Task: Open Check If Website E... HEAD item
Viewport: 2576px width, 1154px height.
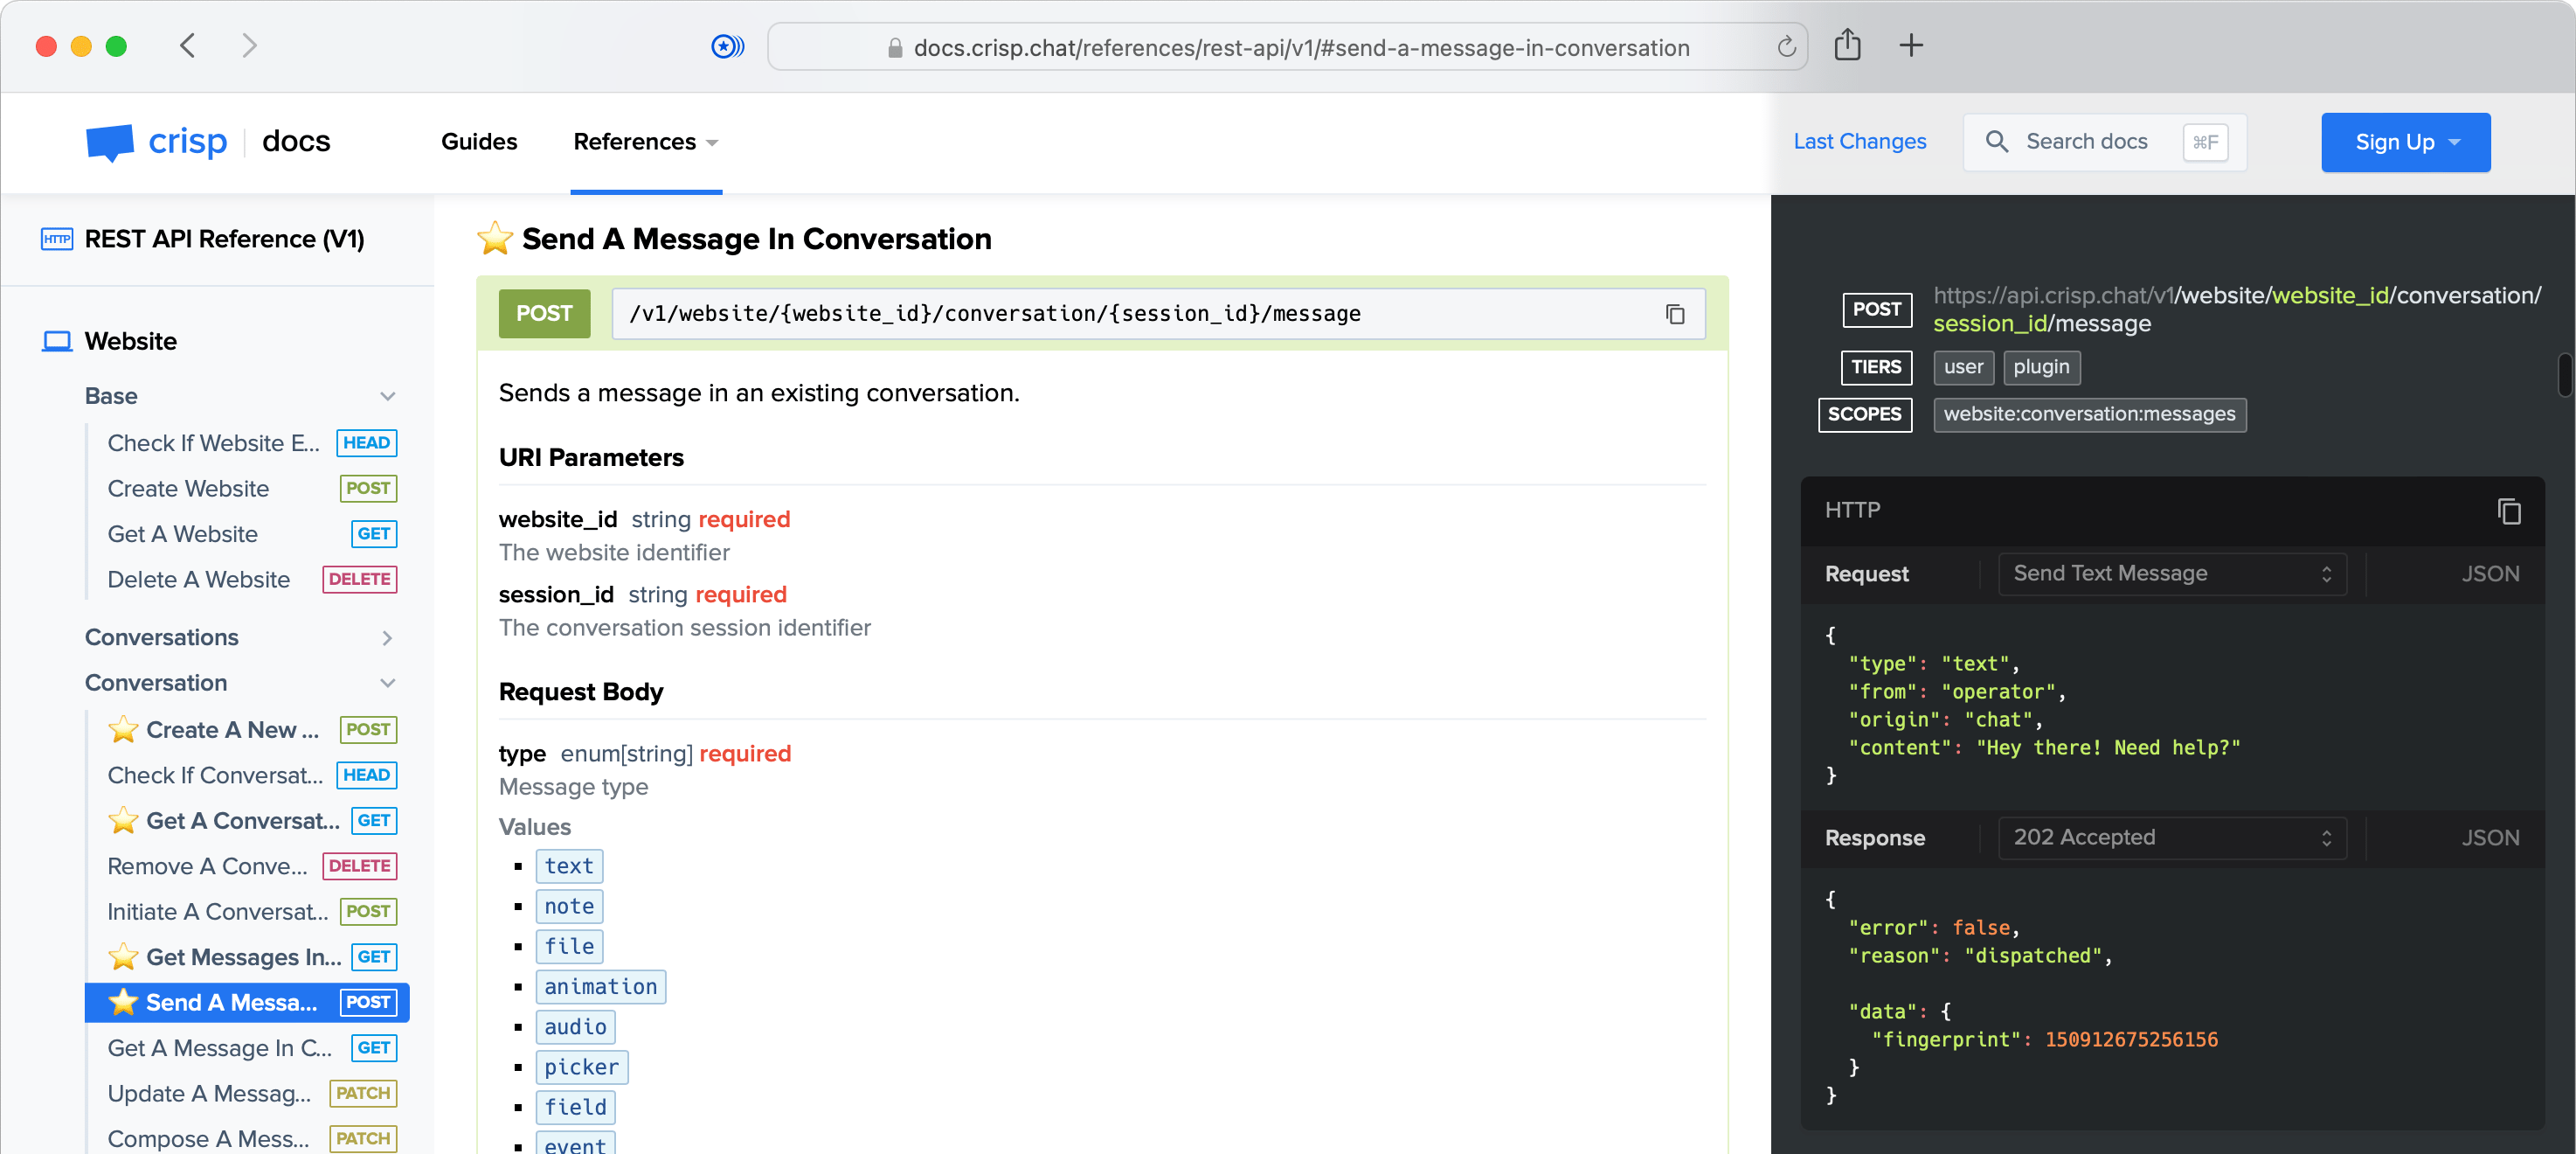Action: click(251, 443)
